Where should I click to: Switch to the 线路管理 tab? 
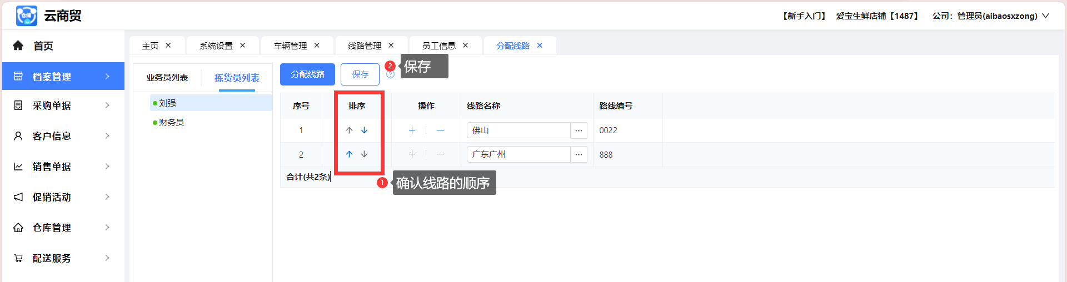(x=365, y=46)
